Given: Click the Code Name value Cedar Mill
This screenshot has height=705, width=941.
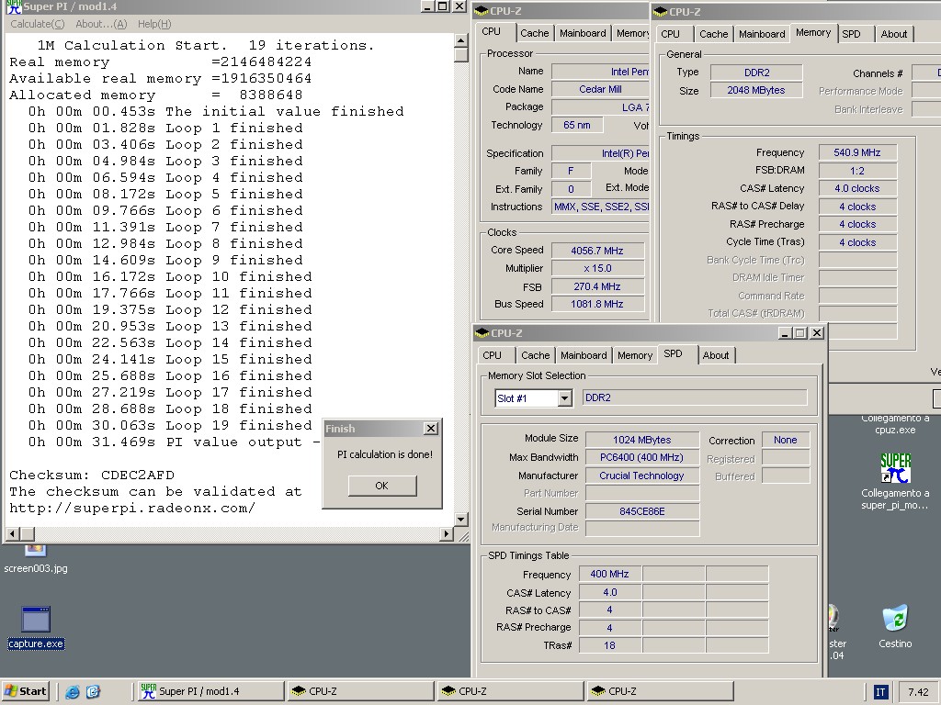Looking at the screenshot, I should [x=600, y=89].
